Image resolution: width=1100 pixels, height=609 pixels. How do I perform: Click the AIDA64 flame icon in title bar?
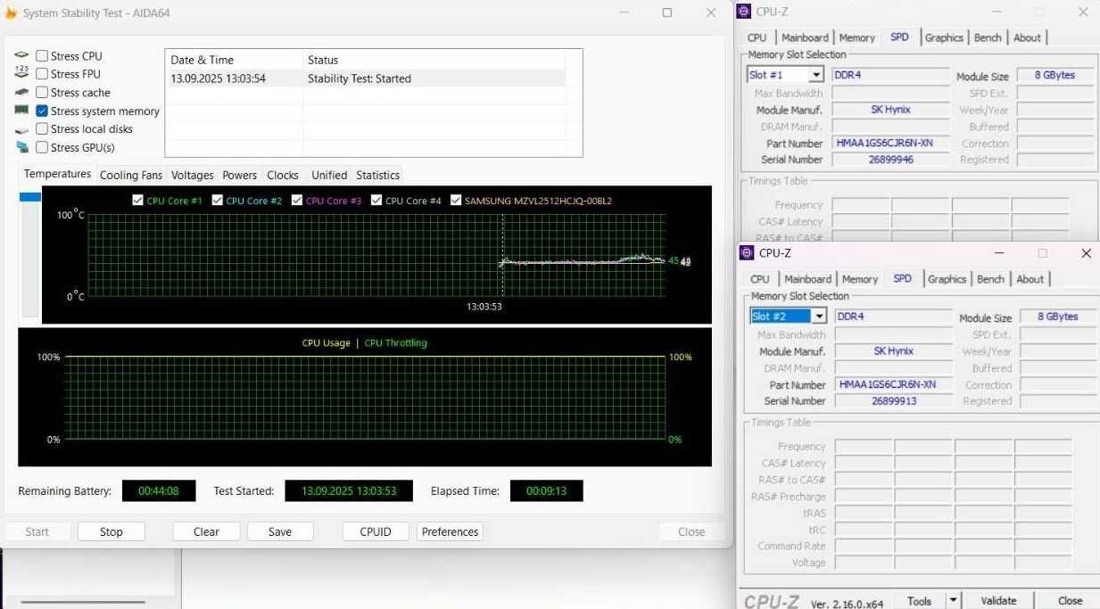(11, 12)
